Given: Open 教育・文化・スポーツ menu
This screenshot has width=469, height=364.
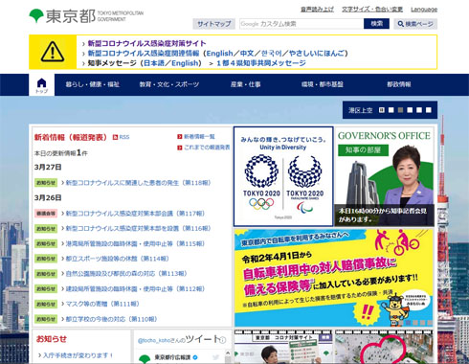Looking at the screenshot, I should 169,84.
